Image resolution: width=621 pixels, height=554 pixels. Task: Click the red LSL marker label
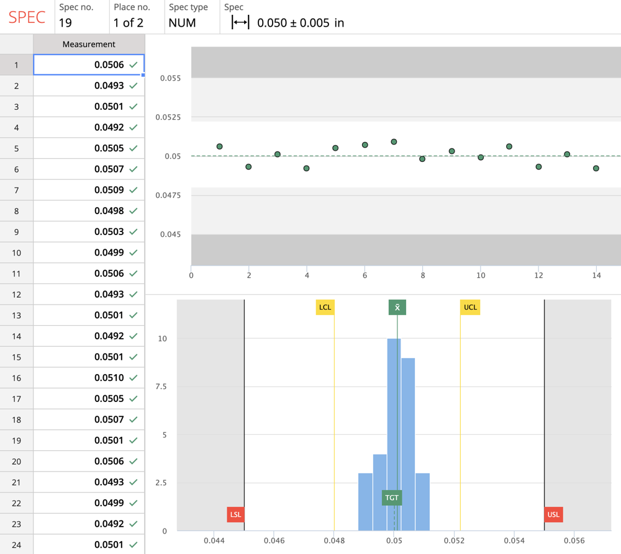(235, 514)
